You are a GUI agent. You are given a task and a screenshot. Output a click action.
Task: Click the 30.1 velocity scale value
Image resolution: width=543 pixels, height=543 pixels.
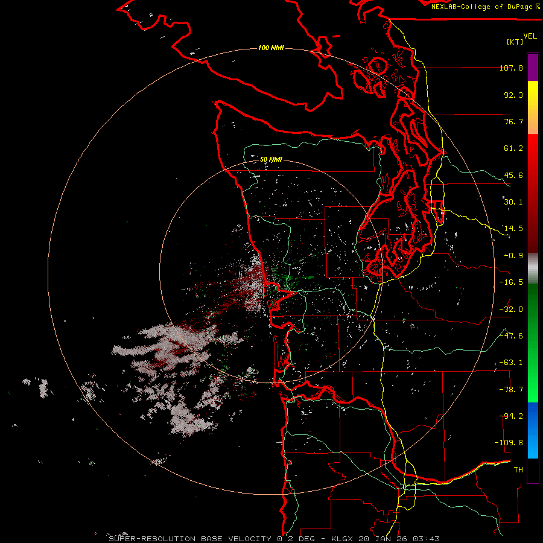tap(513, 202)
